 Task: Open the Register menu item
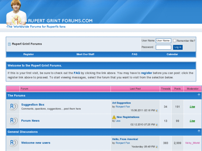28,54
